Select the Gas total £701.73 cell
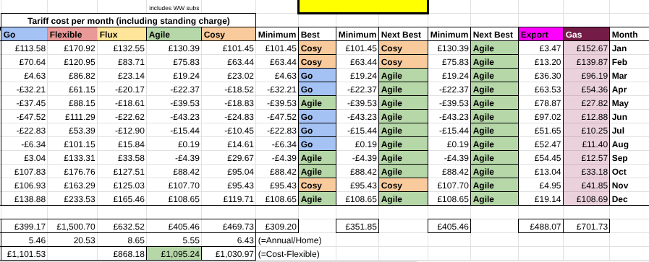Viewport: 649px width, 262px height. pyautogui.click(x=587, y=227)
